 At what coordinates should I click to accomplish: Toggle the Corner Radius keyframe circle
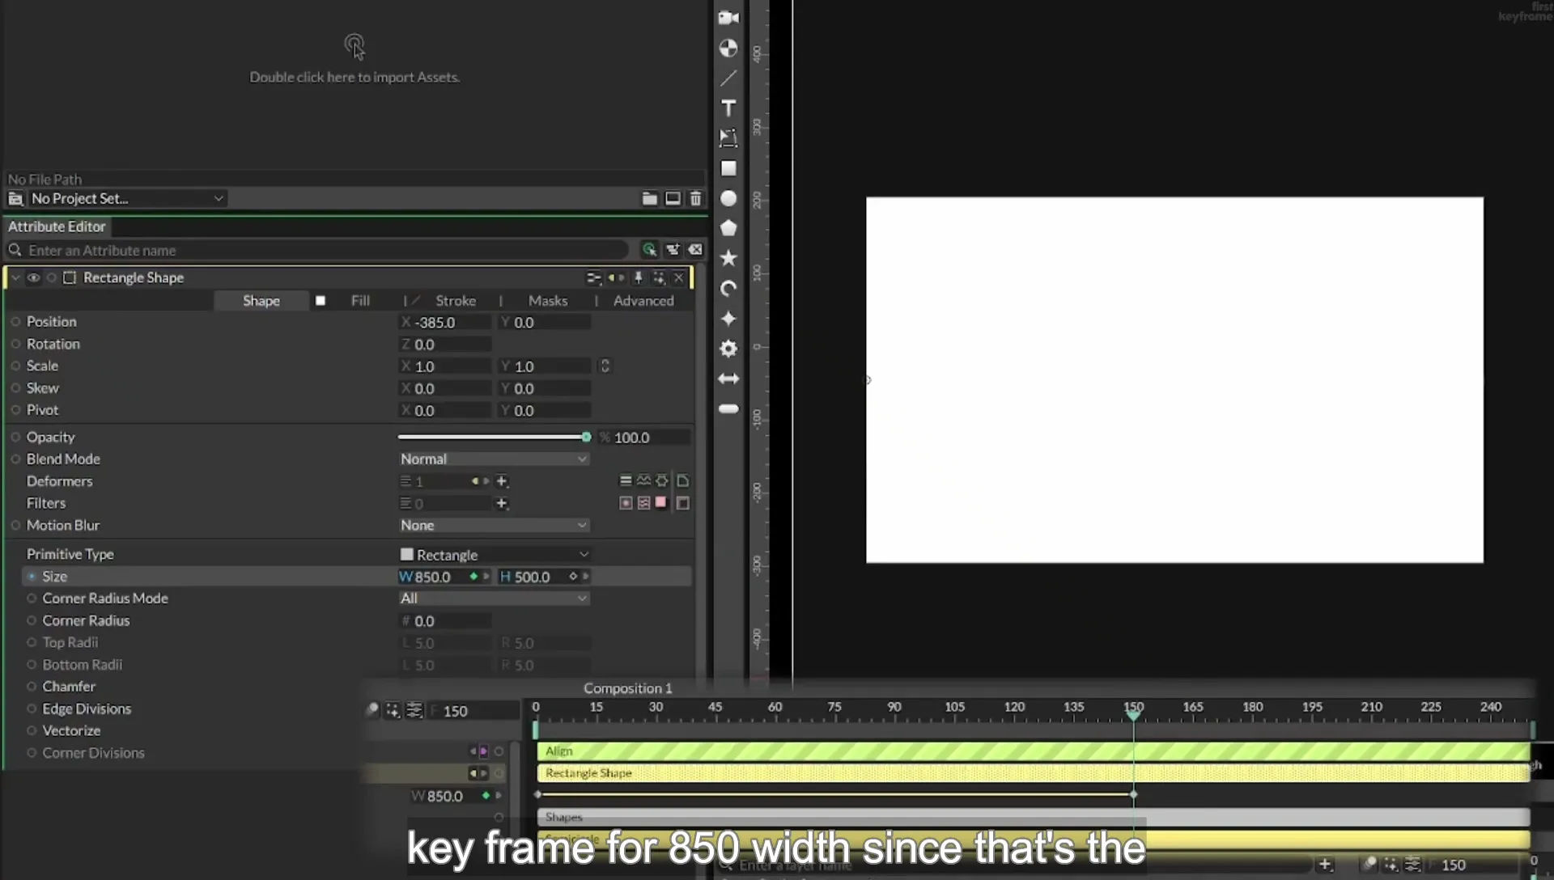(x=32, y=620)
